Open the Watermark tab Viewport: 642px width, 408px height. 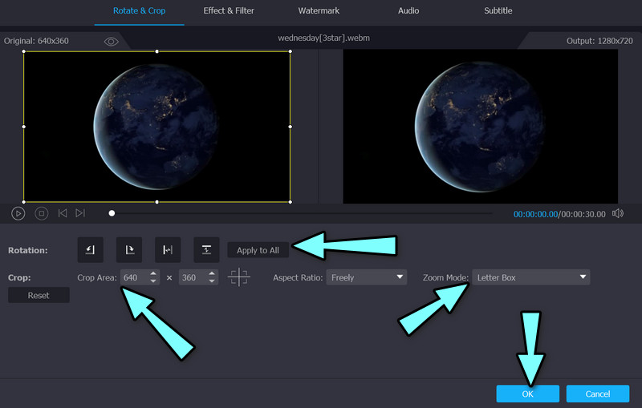click(x=318, y=10)
